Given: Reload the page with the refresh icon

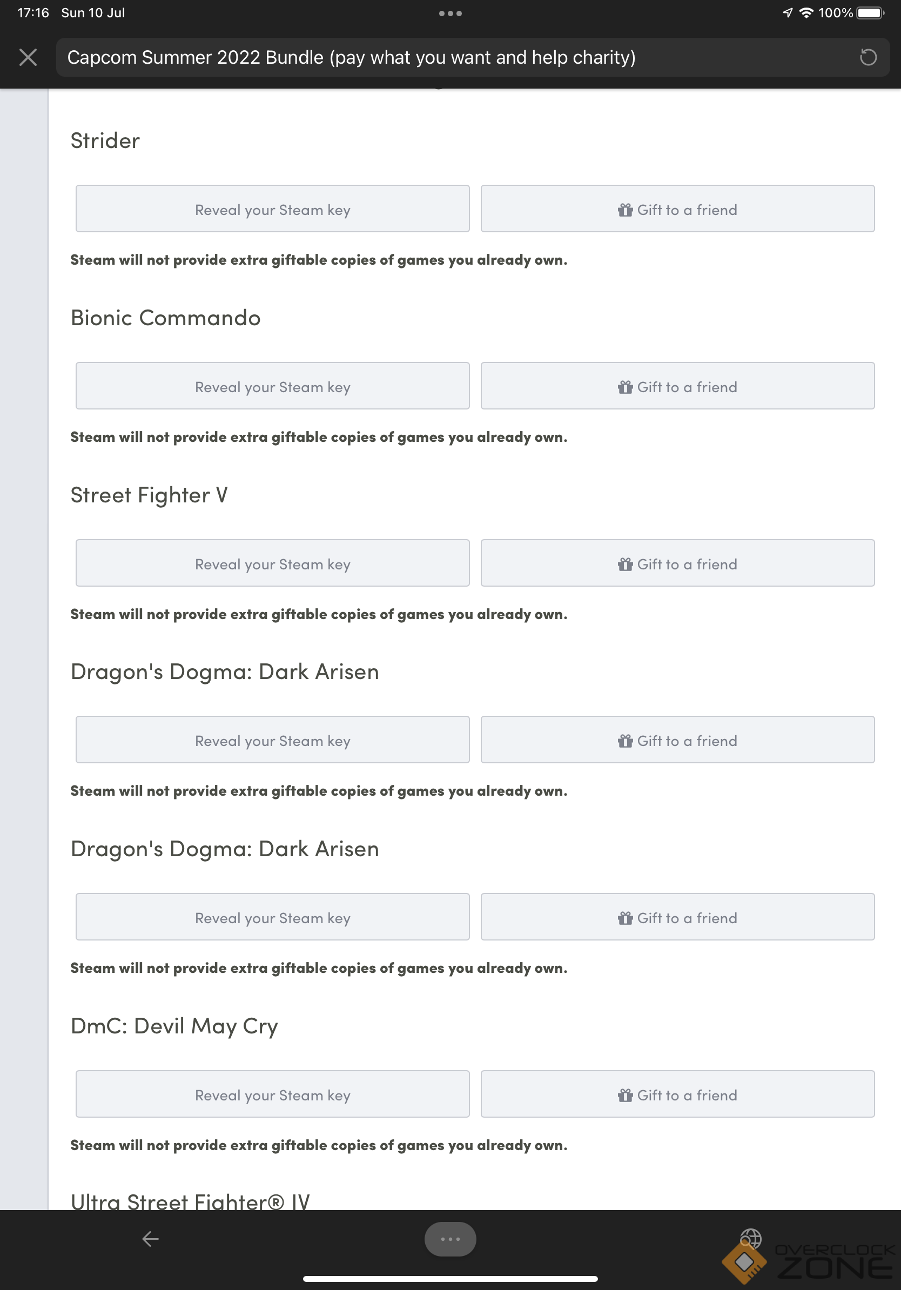Looking at the screenshot, I should pyautogui.click(x=868, y=57).
